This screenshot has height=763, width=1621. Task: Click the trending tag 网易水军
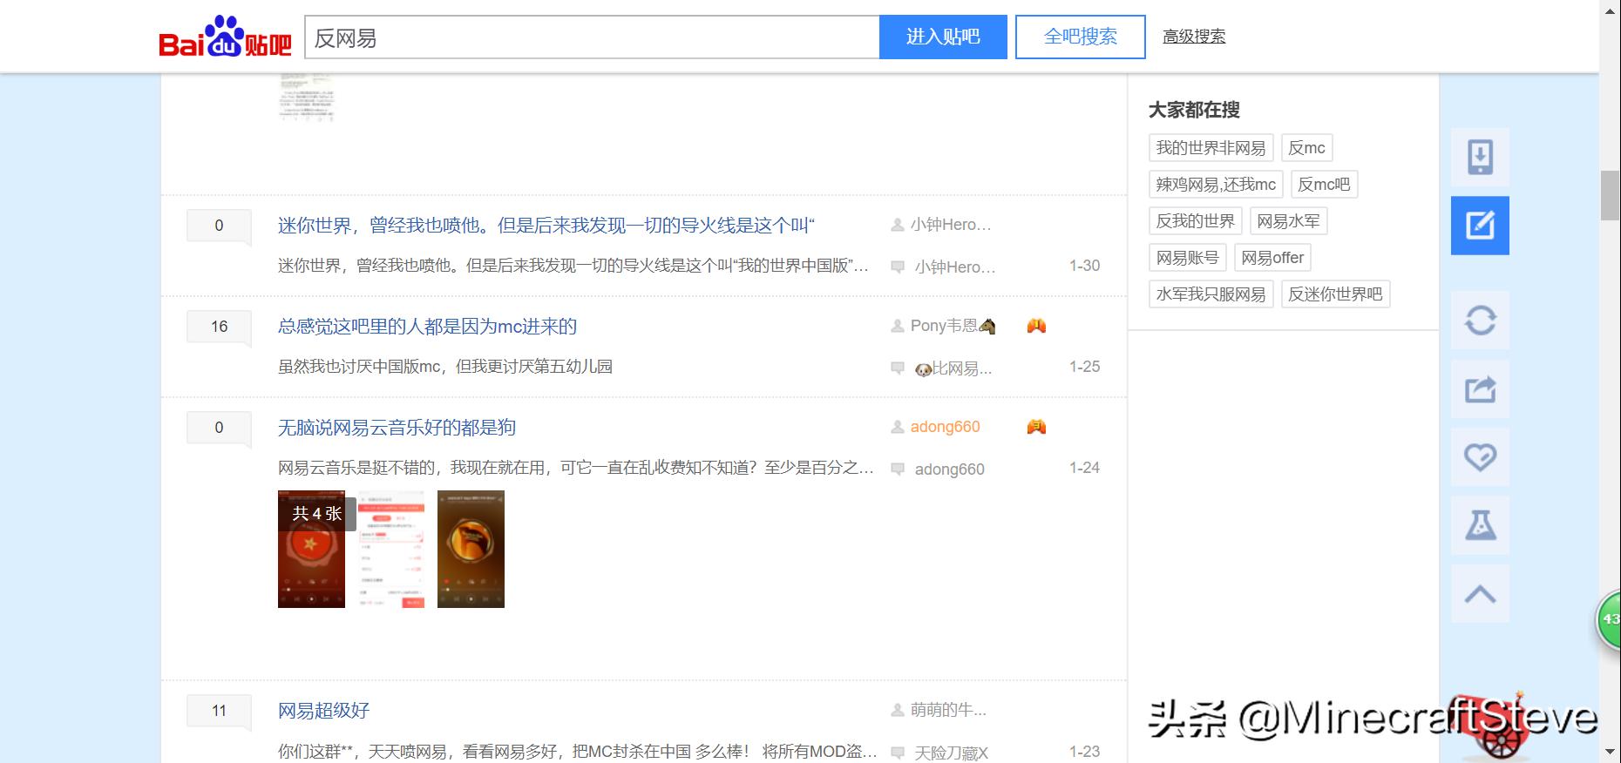pyautogui.click(x=1288, y=221)
